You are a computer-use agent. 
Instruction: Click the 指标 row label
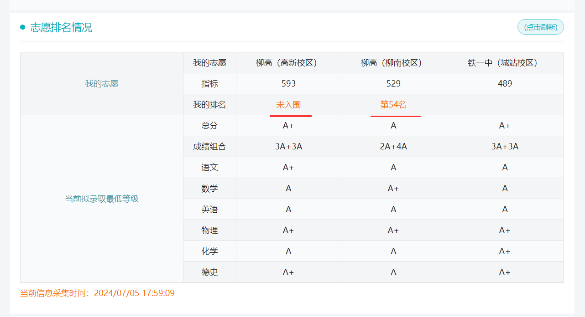point(209,84)
